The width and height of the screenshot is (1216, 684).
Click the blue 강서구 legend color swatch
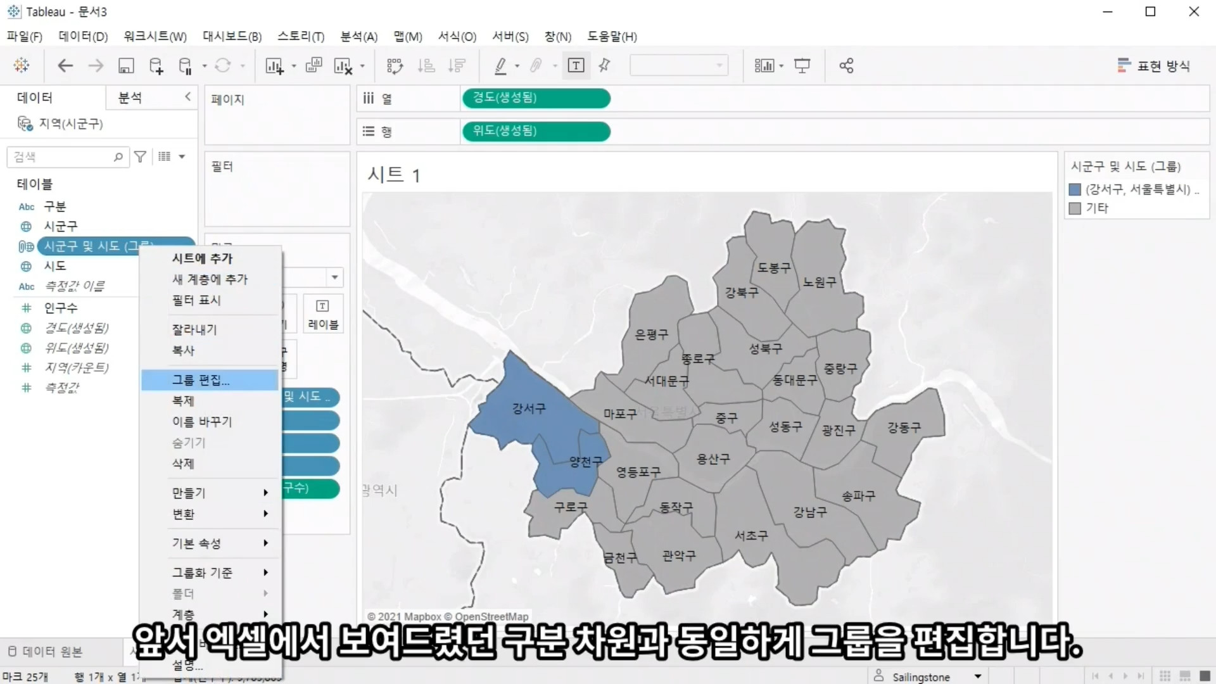pos(1075,189)
